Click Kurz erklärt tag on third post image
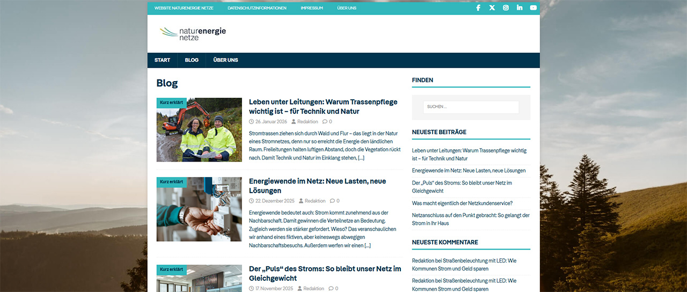687x292 pixels. (172, 269)
